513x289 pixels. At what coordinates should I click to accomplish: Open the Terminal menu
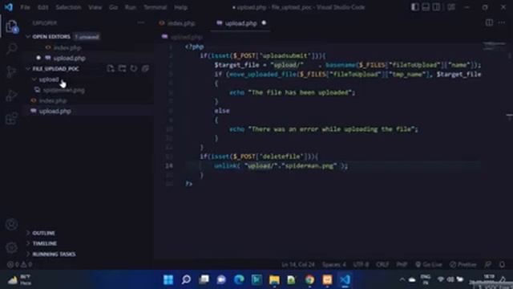[x=155, y=7]
